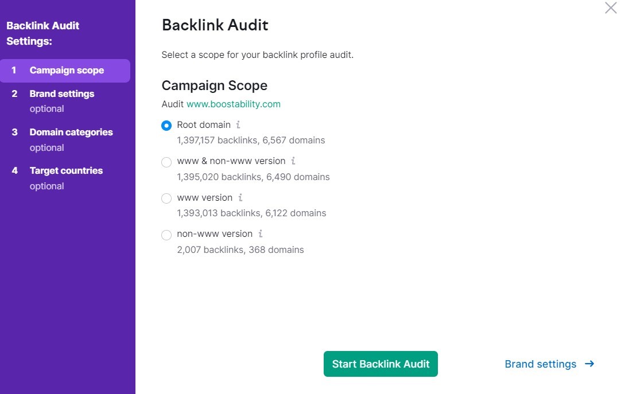Click the arrow icon beside Brand settings link
Viewport: 621px width, 394px height.
590,364
